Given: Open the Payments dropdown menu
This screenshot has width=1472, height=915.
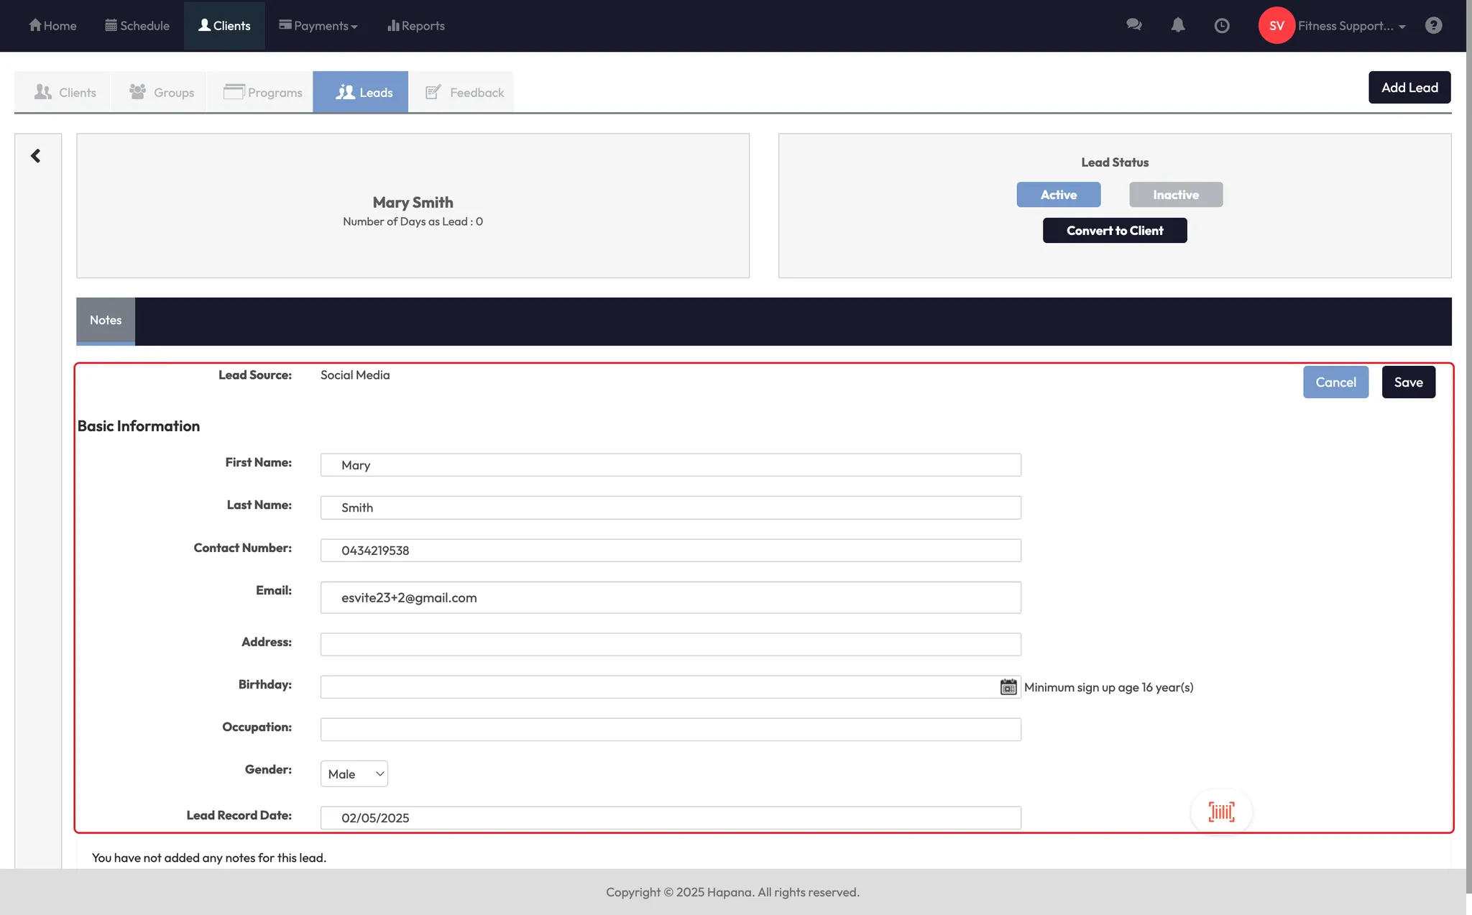Looking at the screenshot, I should click(x=318, y=26).
